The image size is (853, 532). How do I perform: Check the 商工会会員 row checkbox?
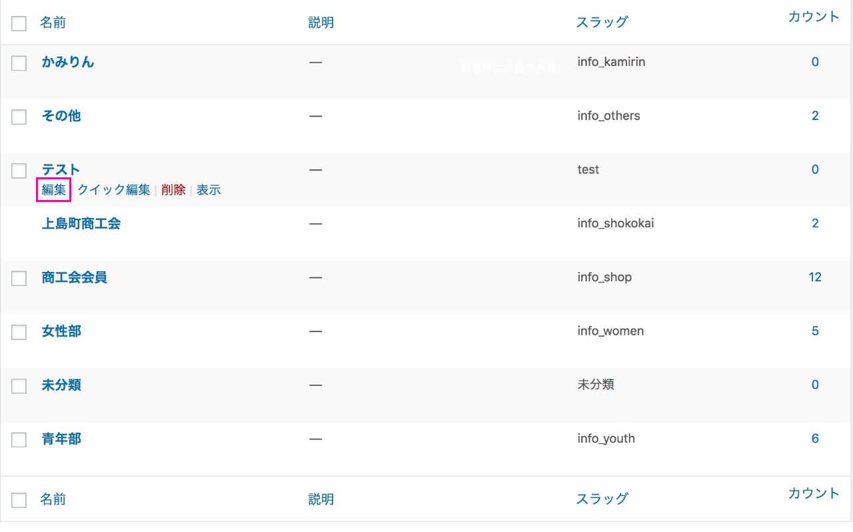(x=19, y=279)
